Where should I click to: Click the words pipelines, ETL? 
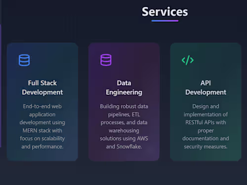124,114
